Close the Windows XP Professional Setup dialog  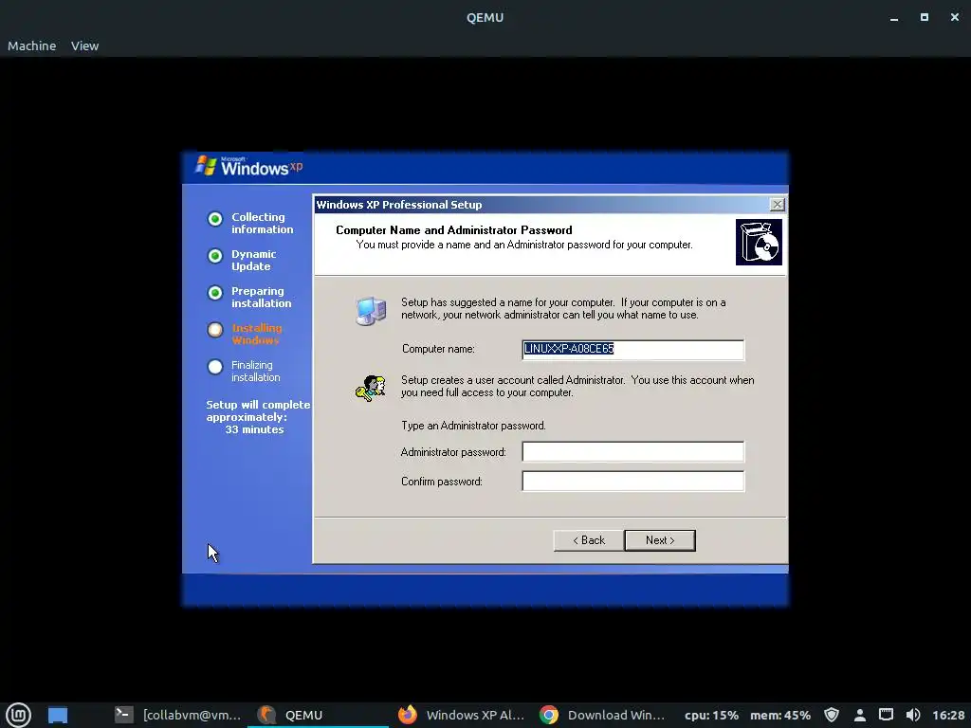pos(778,205)
